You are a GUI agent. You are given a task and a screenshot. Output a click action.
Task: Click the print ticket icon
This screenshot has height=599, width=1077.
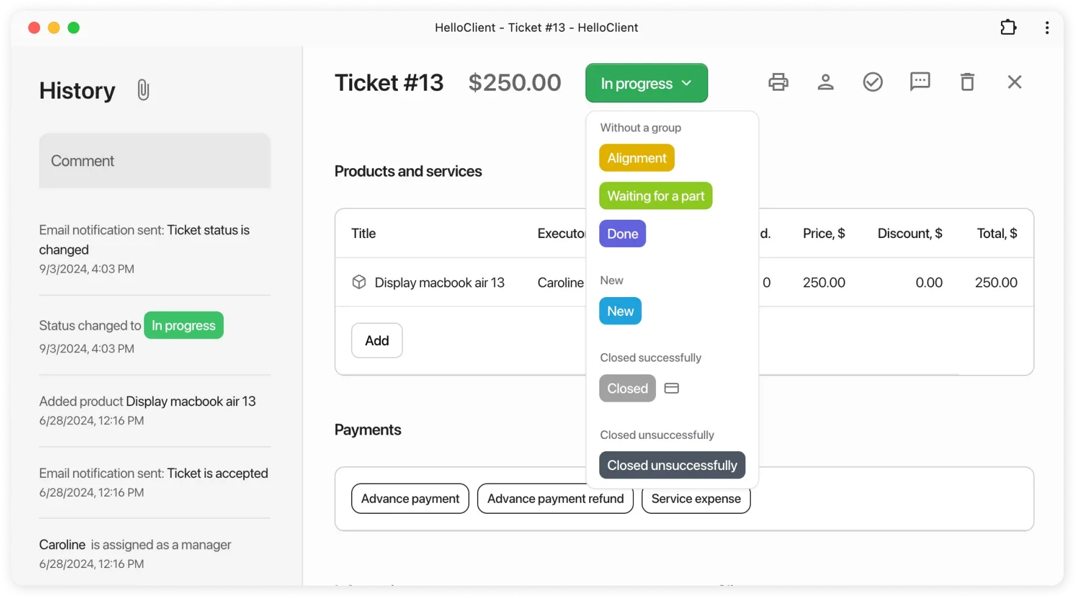coord(778,82)
